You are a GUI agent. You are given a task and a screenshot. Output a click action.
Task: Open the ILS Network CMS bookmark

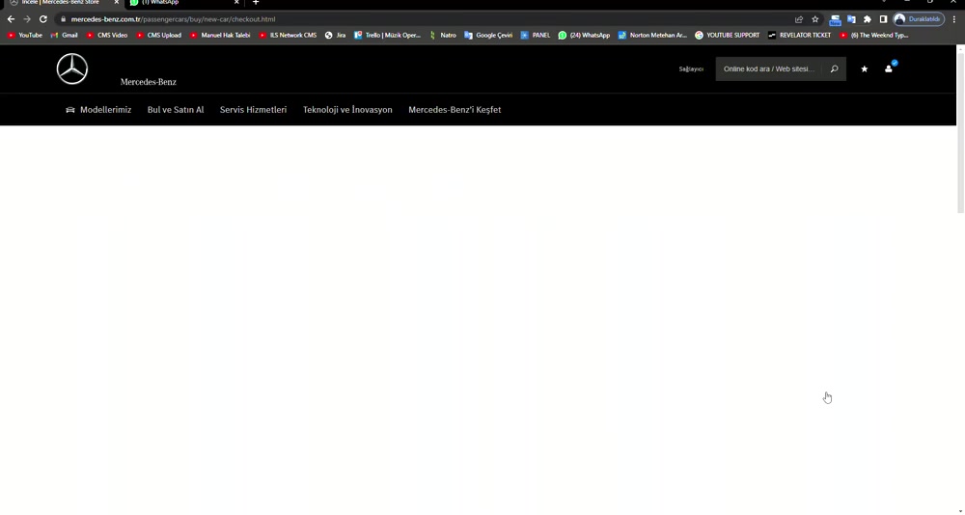(x=288, y=35)
